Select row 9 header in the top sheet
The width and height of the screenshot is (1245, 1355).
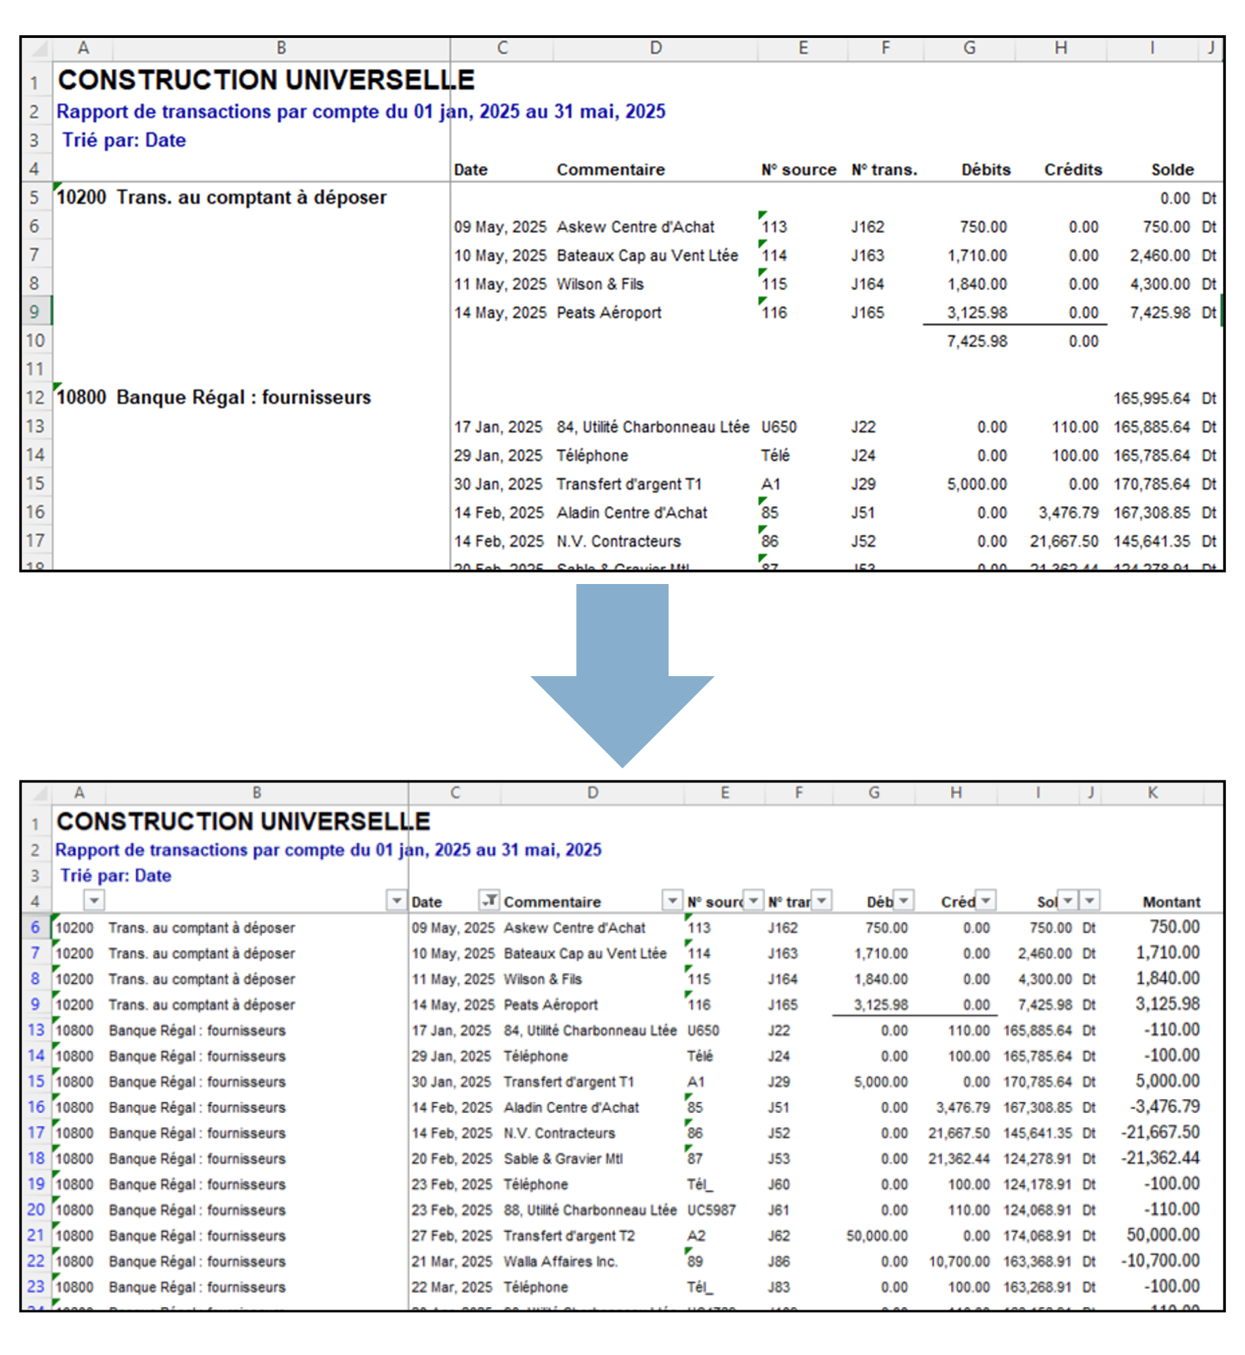35,312
